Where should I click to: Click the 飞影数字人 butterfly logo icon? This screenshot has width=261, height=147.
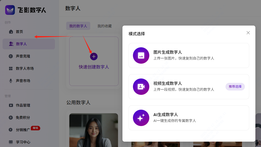coord(10,10)
